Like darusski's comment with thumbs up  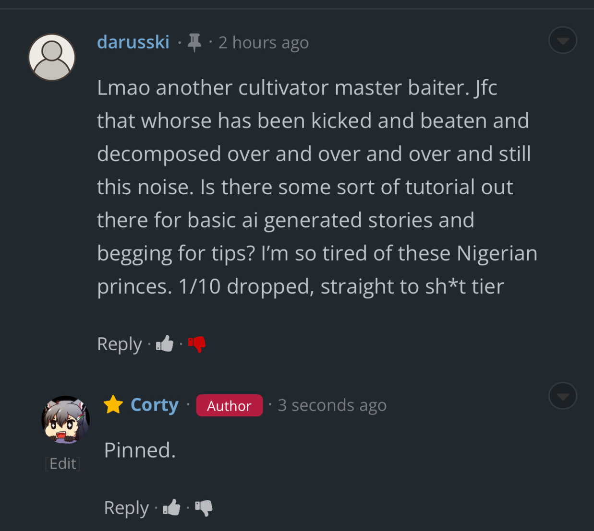coord(165,343)
